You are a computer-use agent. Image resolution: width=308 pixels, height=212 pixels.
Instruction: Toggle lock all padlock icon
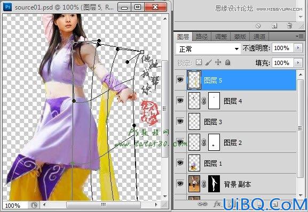(x=227, y=62)
